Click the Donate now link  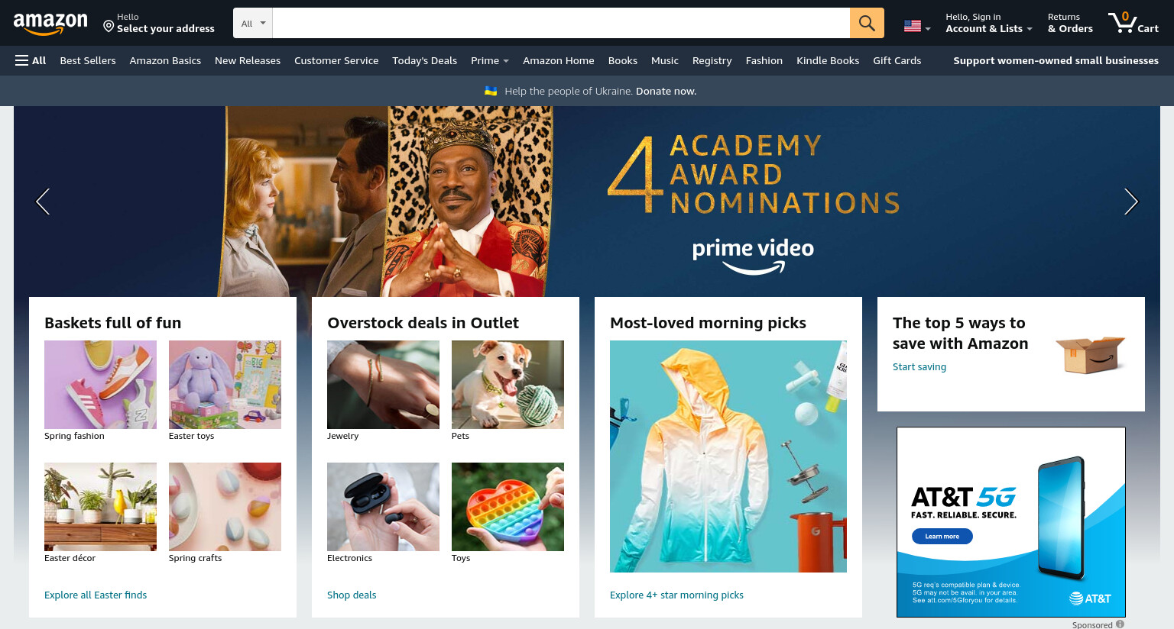click(x=666, y=91)
